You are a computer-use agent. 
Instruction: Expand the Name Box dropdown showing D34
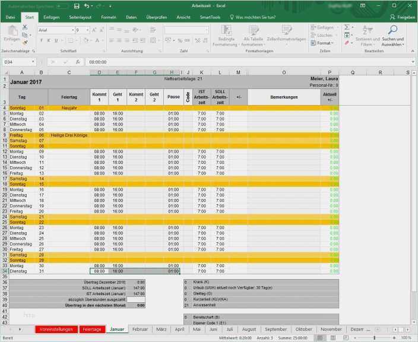point(33,62)
